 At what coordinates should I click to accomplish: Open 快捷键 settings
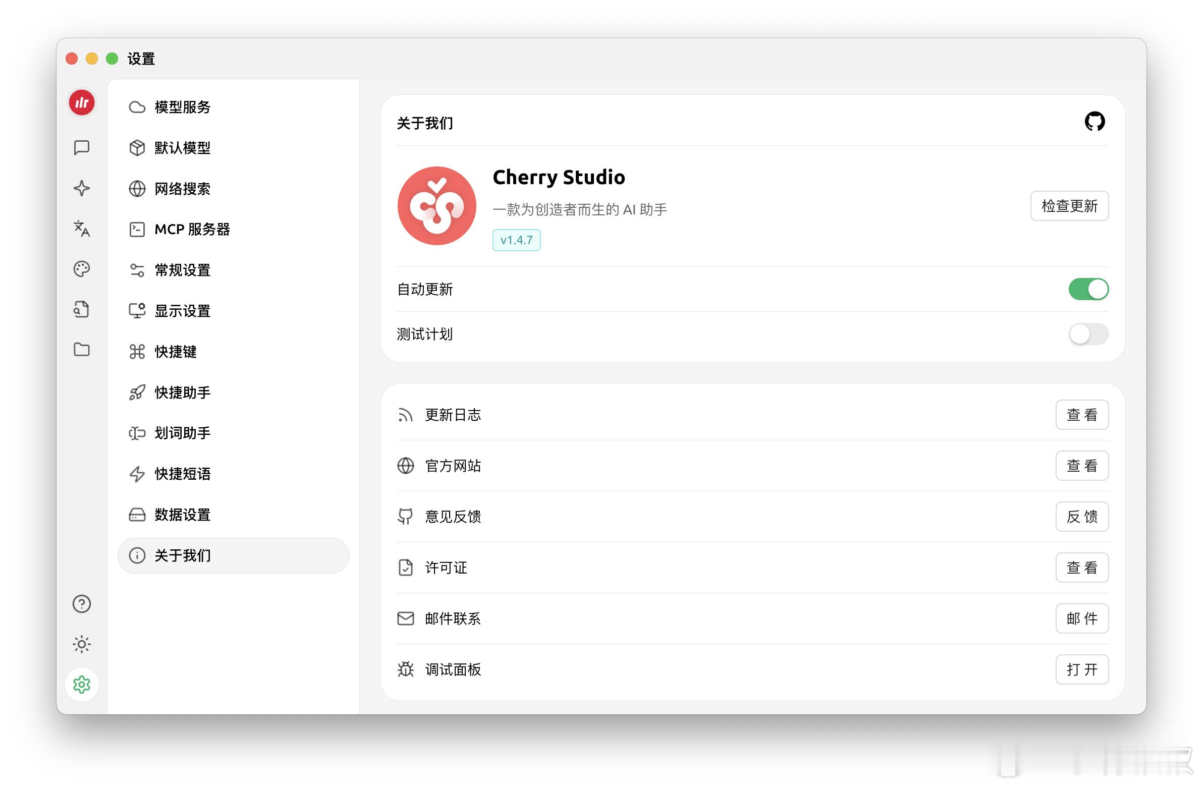pyautogui.click(x=234, y=352)
